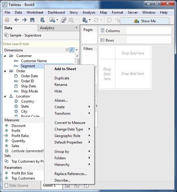Viewport: 177px width, 192px height.
Task: Click the add new data source icon
Action: click(42, 20)
